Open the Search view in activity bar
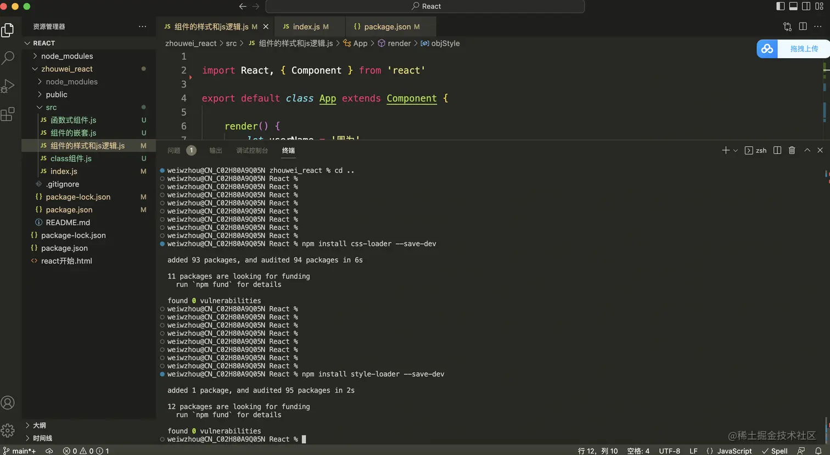 [8, 58]
